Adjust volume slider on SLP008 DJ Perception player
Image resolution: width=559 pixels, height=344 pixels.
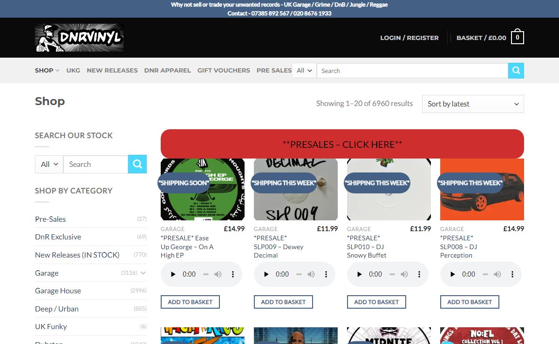point(485,274)
